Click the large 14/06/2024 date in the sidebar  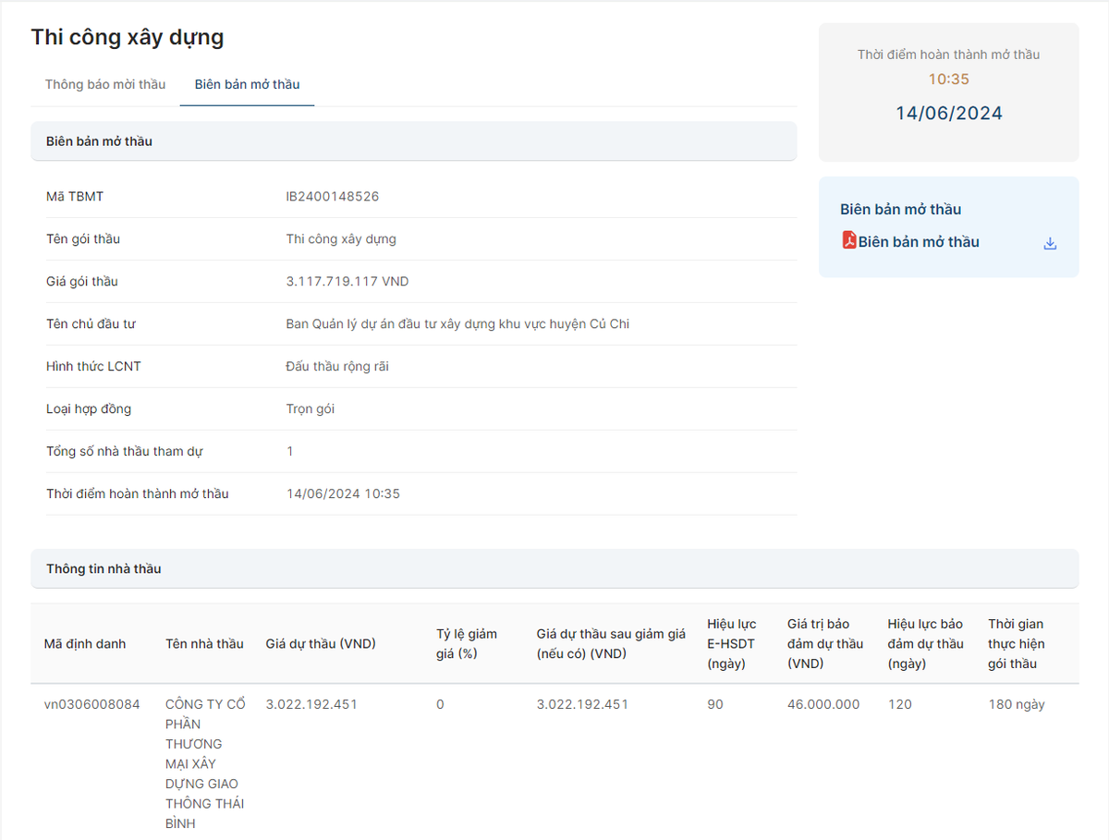click(x=948, y=114)
